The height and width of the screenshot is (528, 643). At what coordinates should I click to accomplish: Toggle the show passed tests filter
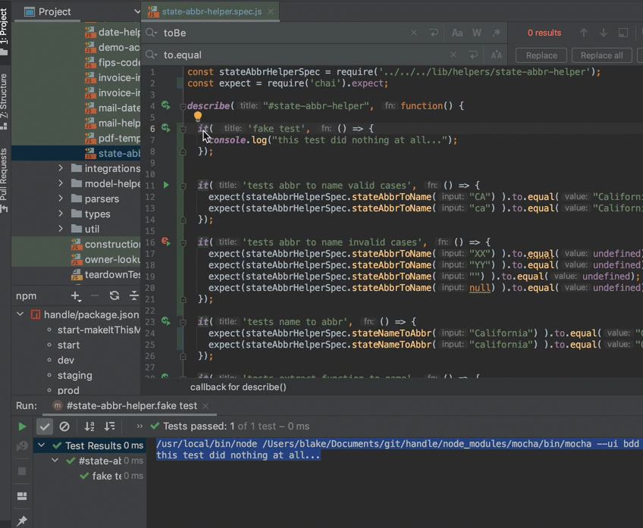(x=45, y=426)
